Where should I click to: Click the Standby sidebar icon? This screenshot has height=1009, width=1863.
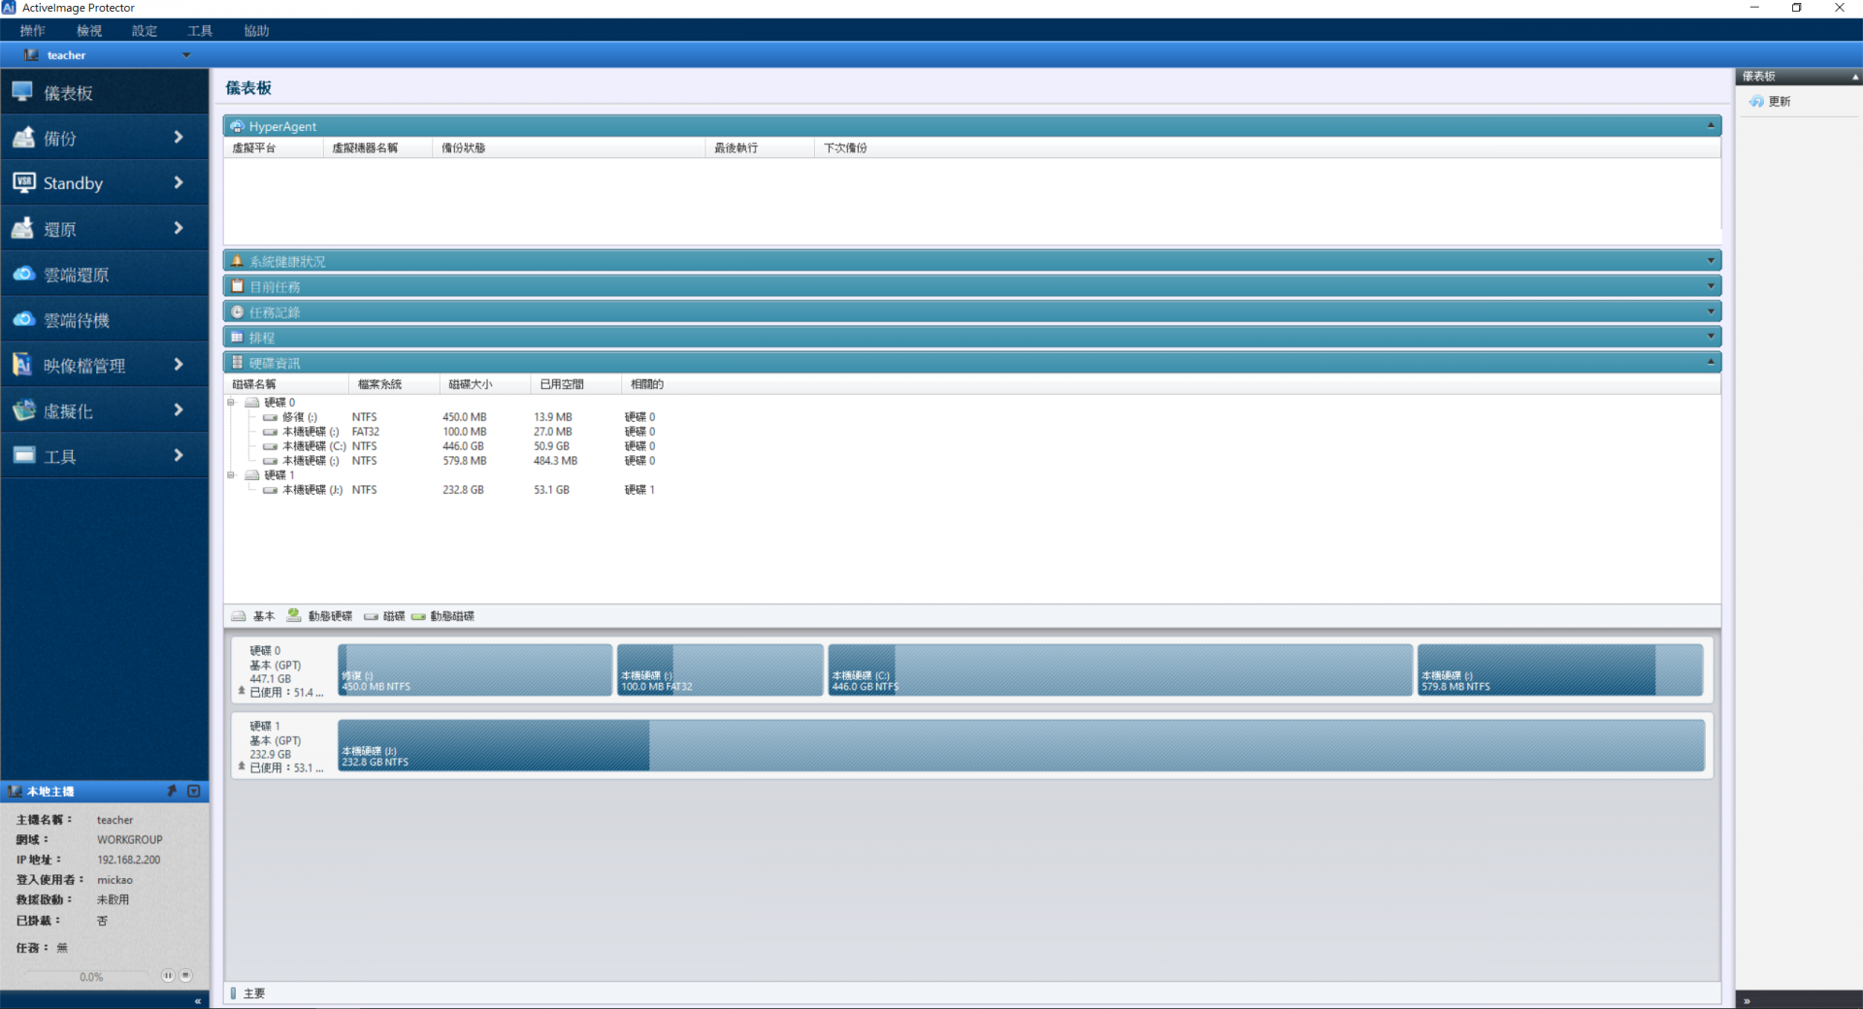tap(23, 183)
